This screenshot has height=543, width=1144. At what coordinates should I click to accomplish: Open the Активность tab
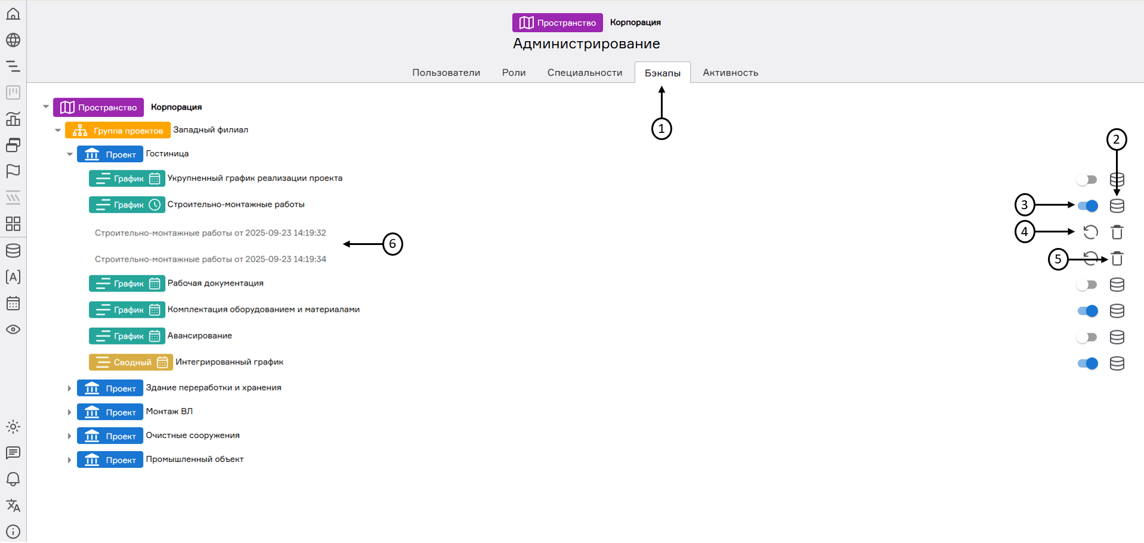tap(730, 73)
